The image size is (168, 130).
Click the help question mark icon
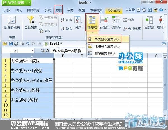(161, 10)
